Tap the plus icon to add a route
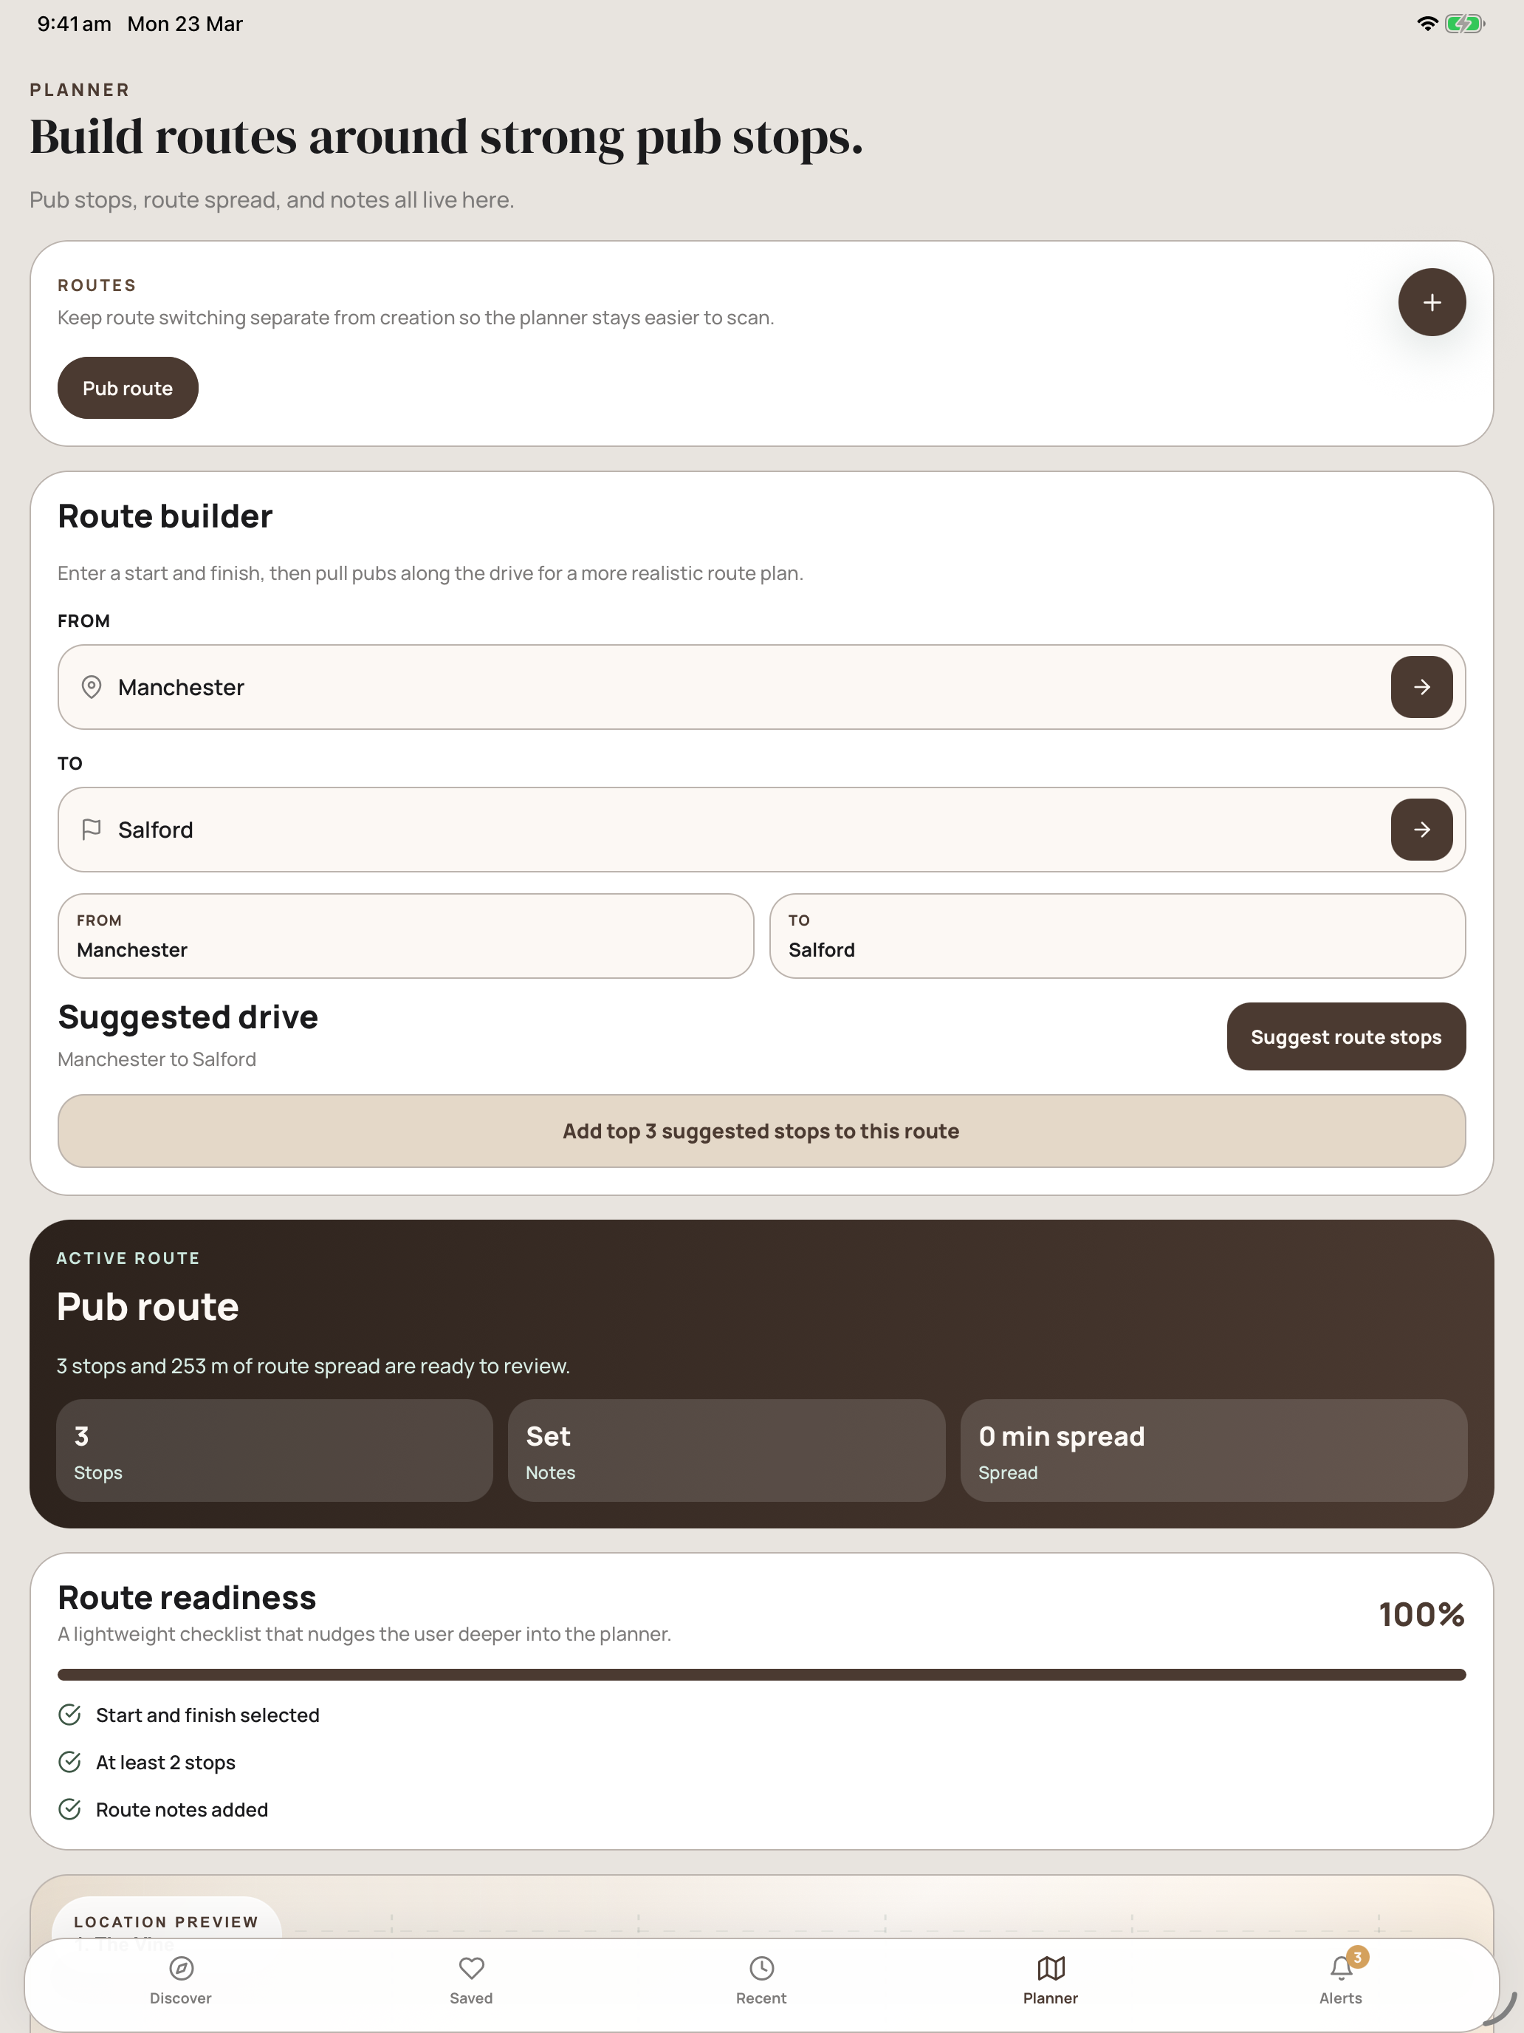This screenshot has width=1524, height=2033. coord(1431,302)
